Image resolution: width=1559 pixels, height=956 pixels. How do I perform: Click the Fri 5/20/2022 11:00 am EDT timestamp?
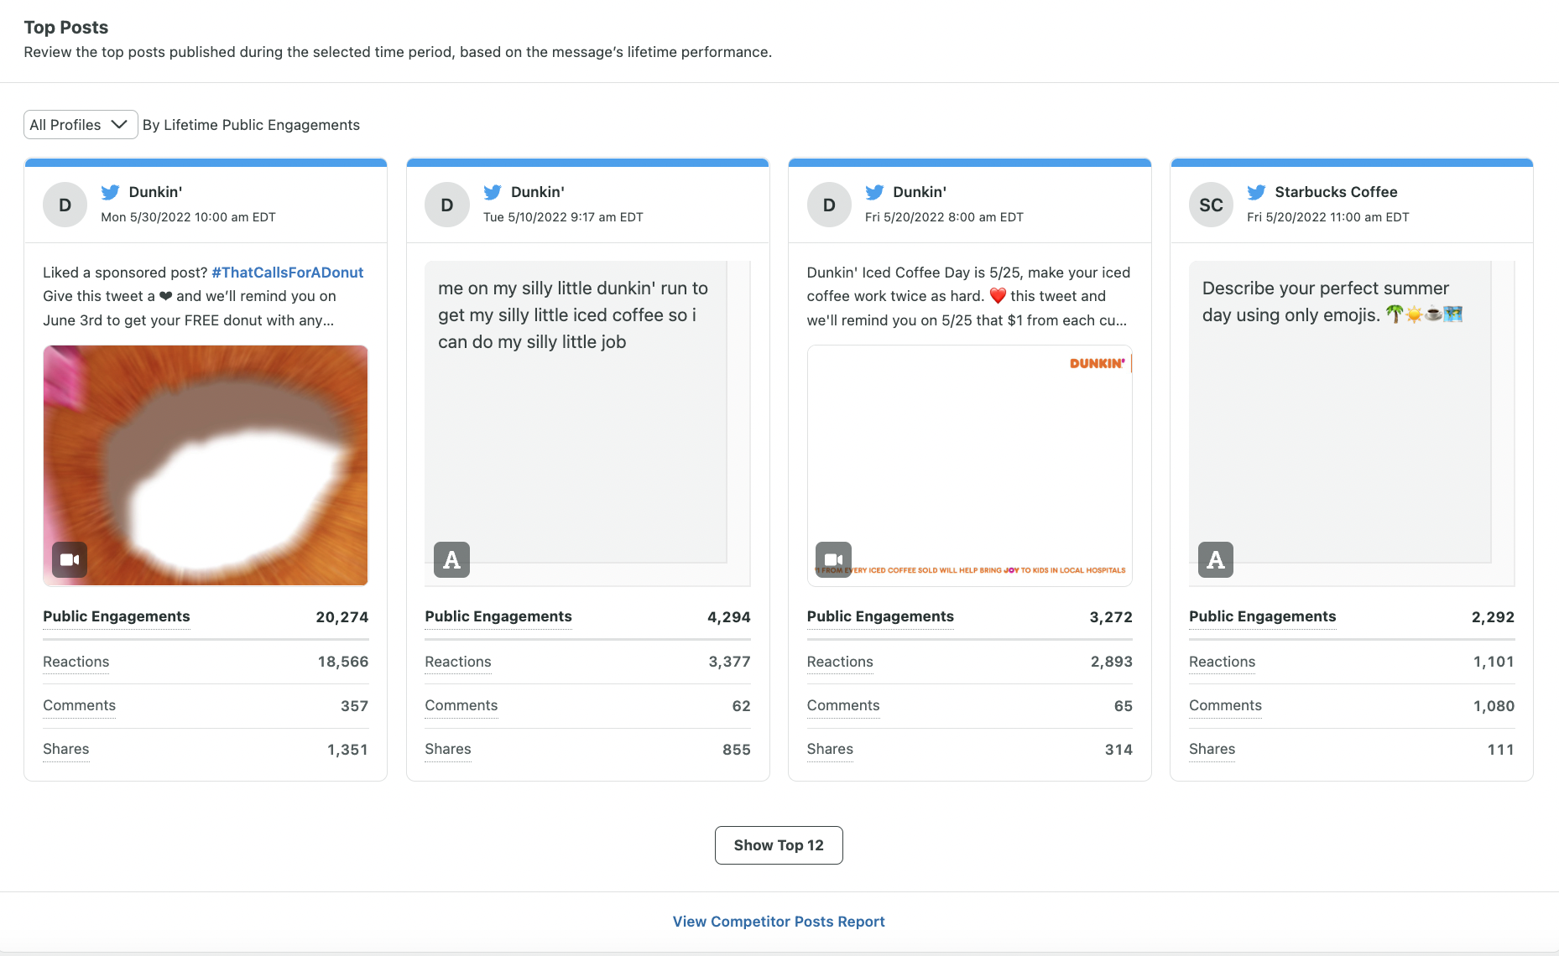tap(1328, 217)
